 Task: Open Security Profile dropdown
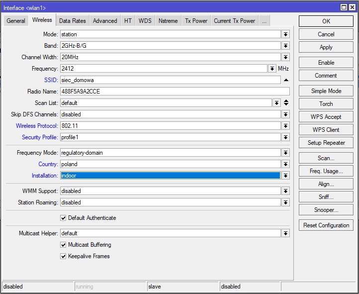click(x=285, y=137)
